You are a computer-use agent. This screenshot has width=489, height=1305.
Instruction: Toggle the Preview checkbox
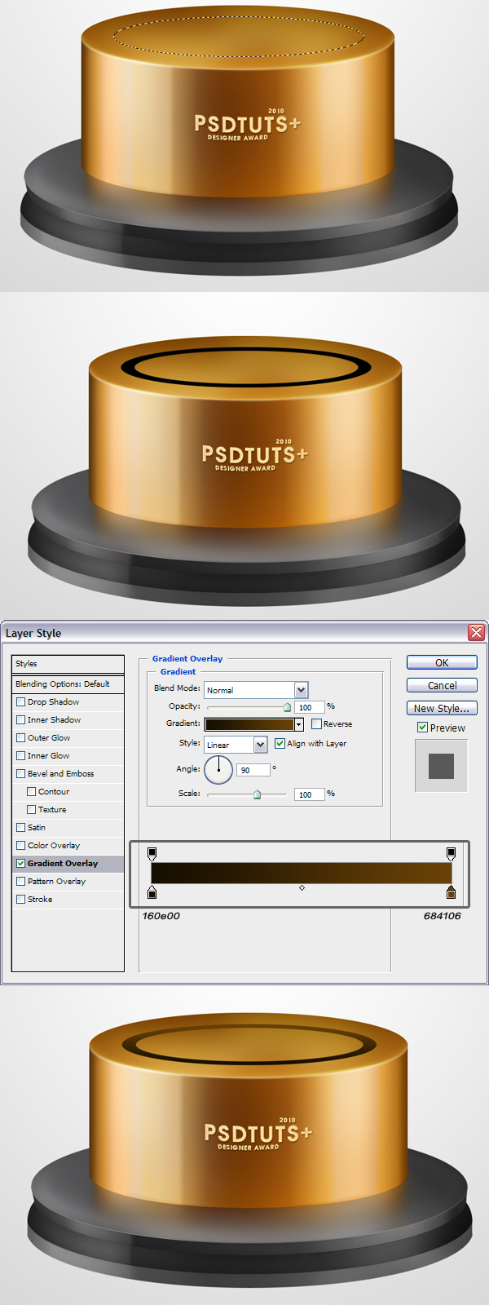[x=422, y=727]
